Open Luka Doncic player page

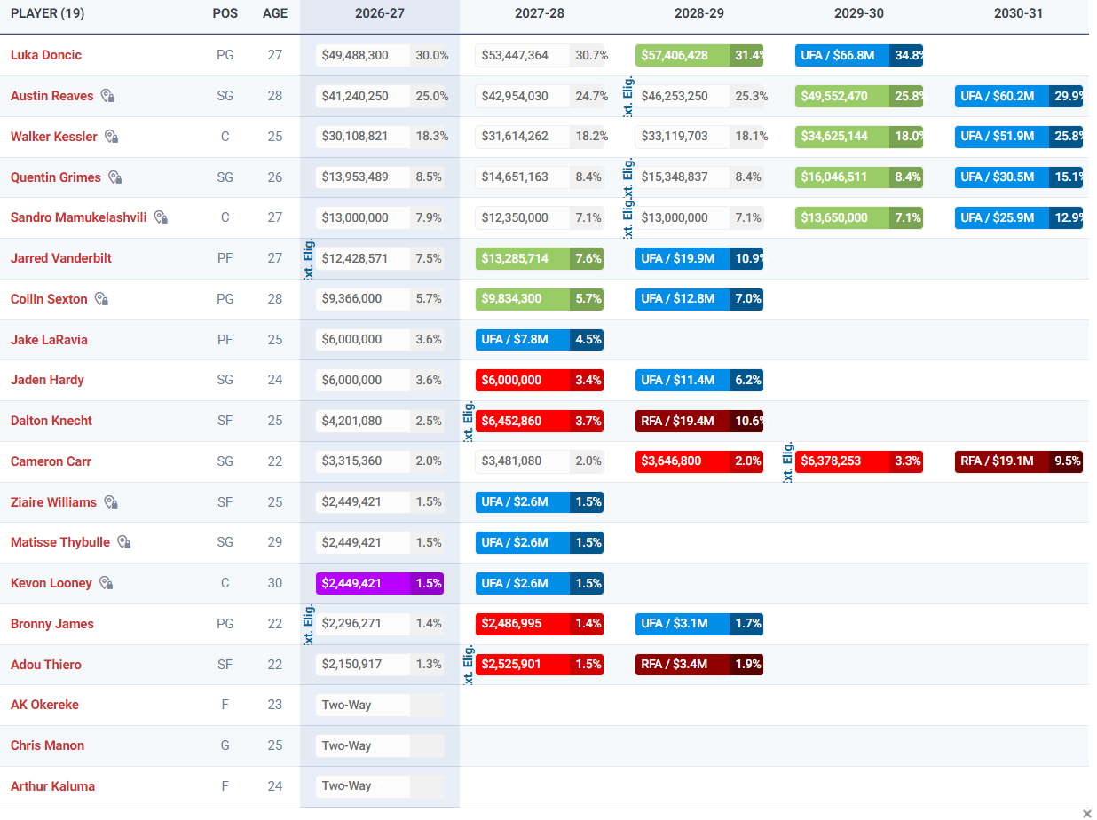click(x=46, y=55)
